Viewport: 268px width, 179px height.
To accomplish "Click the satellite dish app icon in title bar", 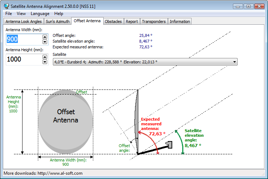I will click(6, 6).
